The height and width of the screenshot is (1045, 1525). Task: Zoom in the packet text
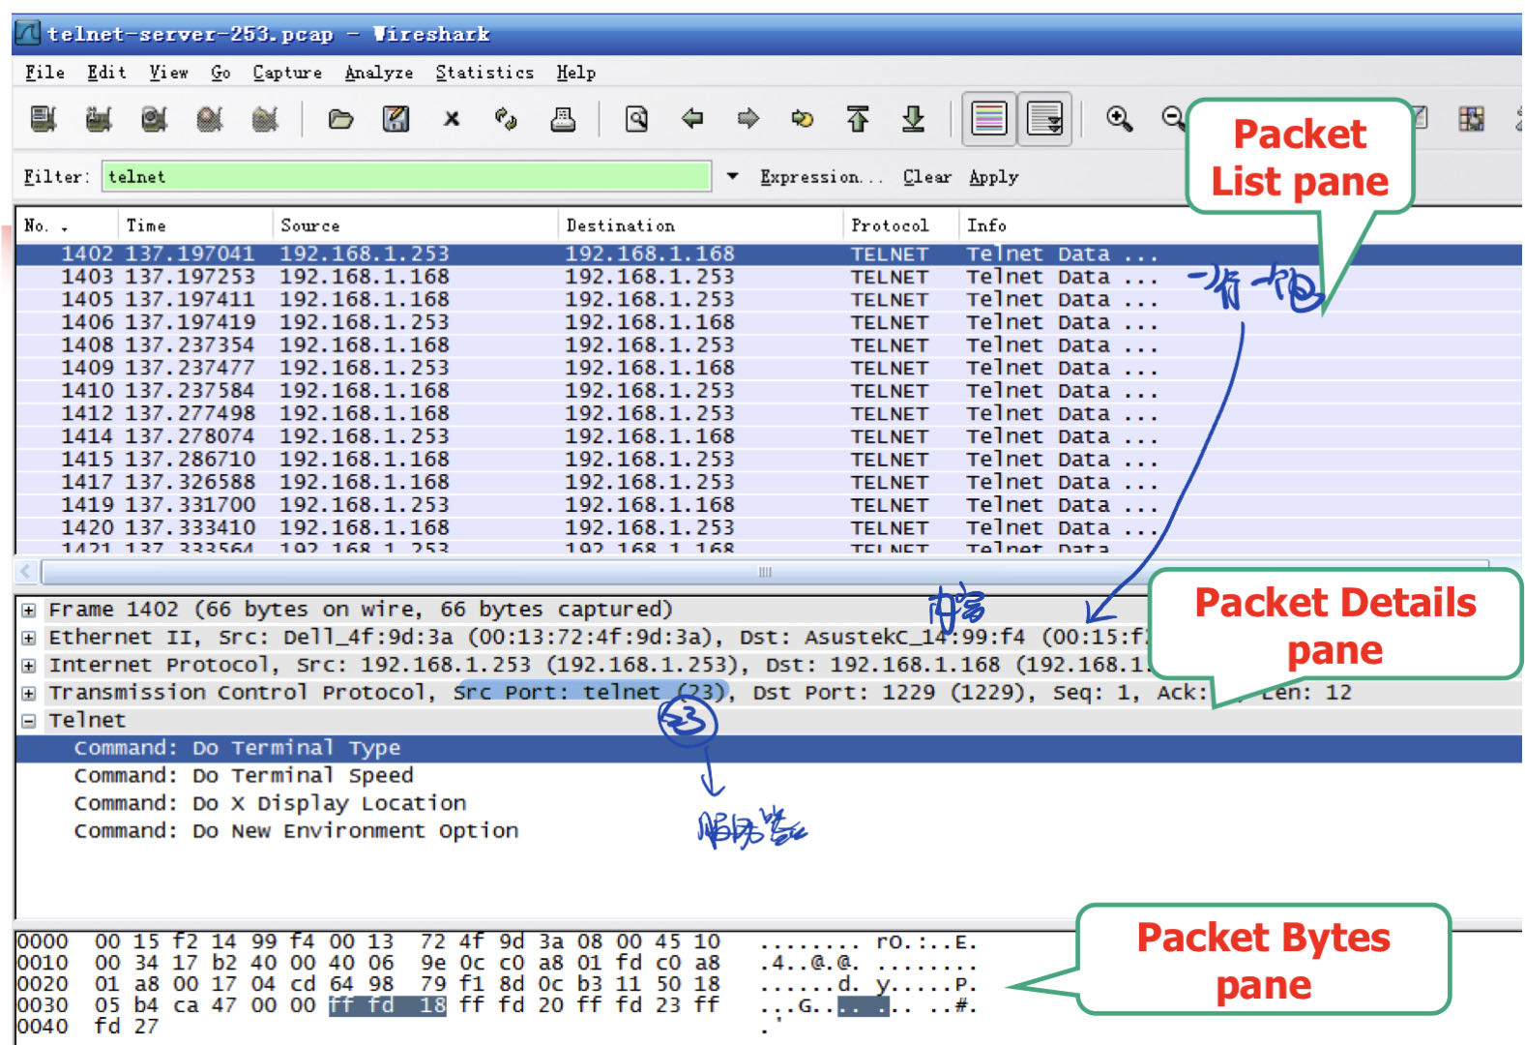(x=1120, y=119)
